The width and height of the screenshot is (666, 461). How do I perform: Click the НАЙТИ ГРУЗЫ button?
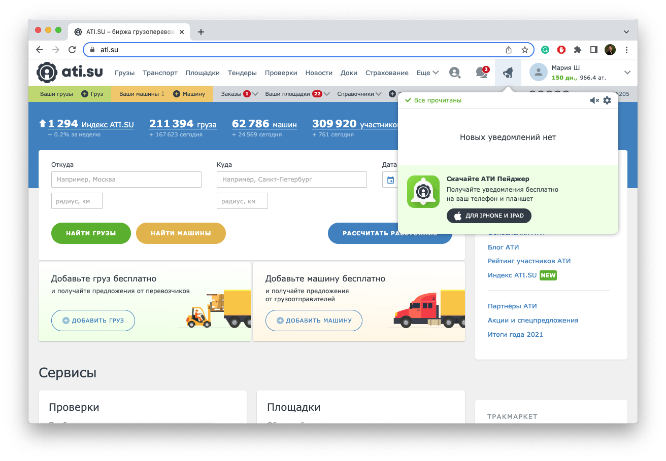91,233
